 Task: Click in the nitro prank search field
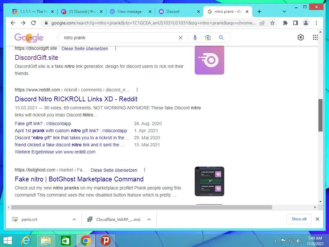pyautogui.click(x=120, y=38)
